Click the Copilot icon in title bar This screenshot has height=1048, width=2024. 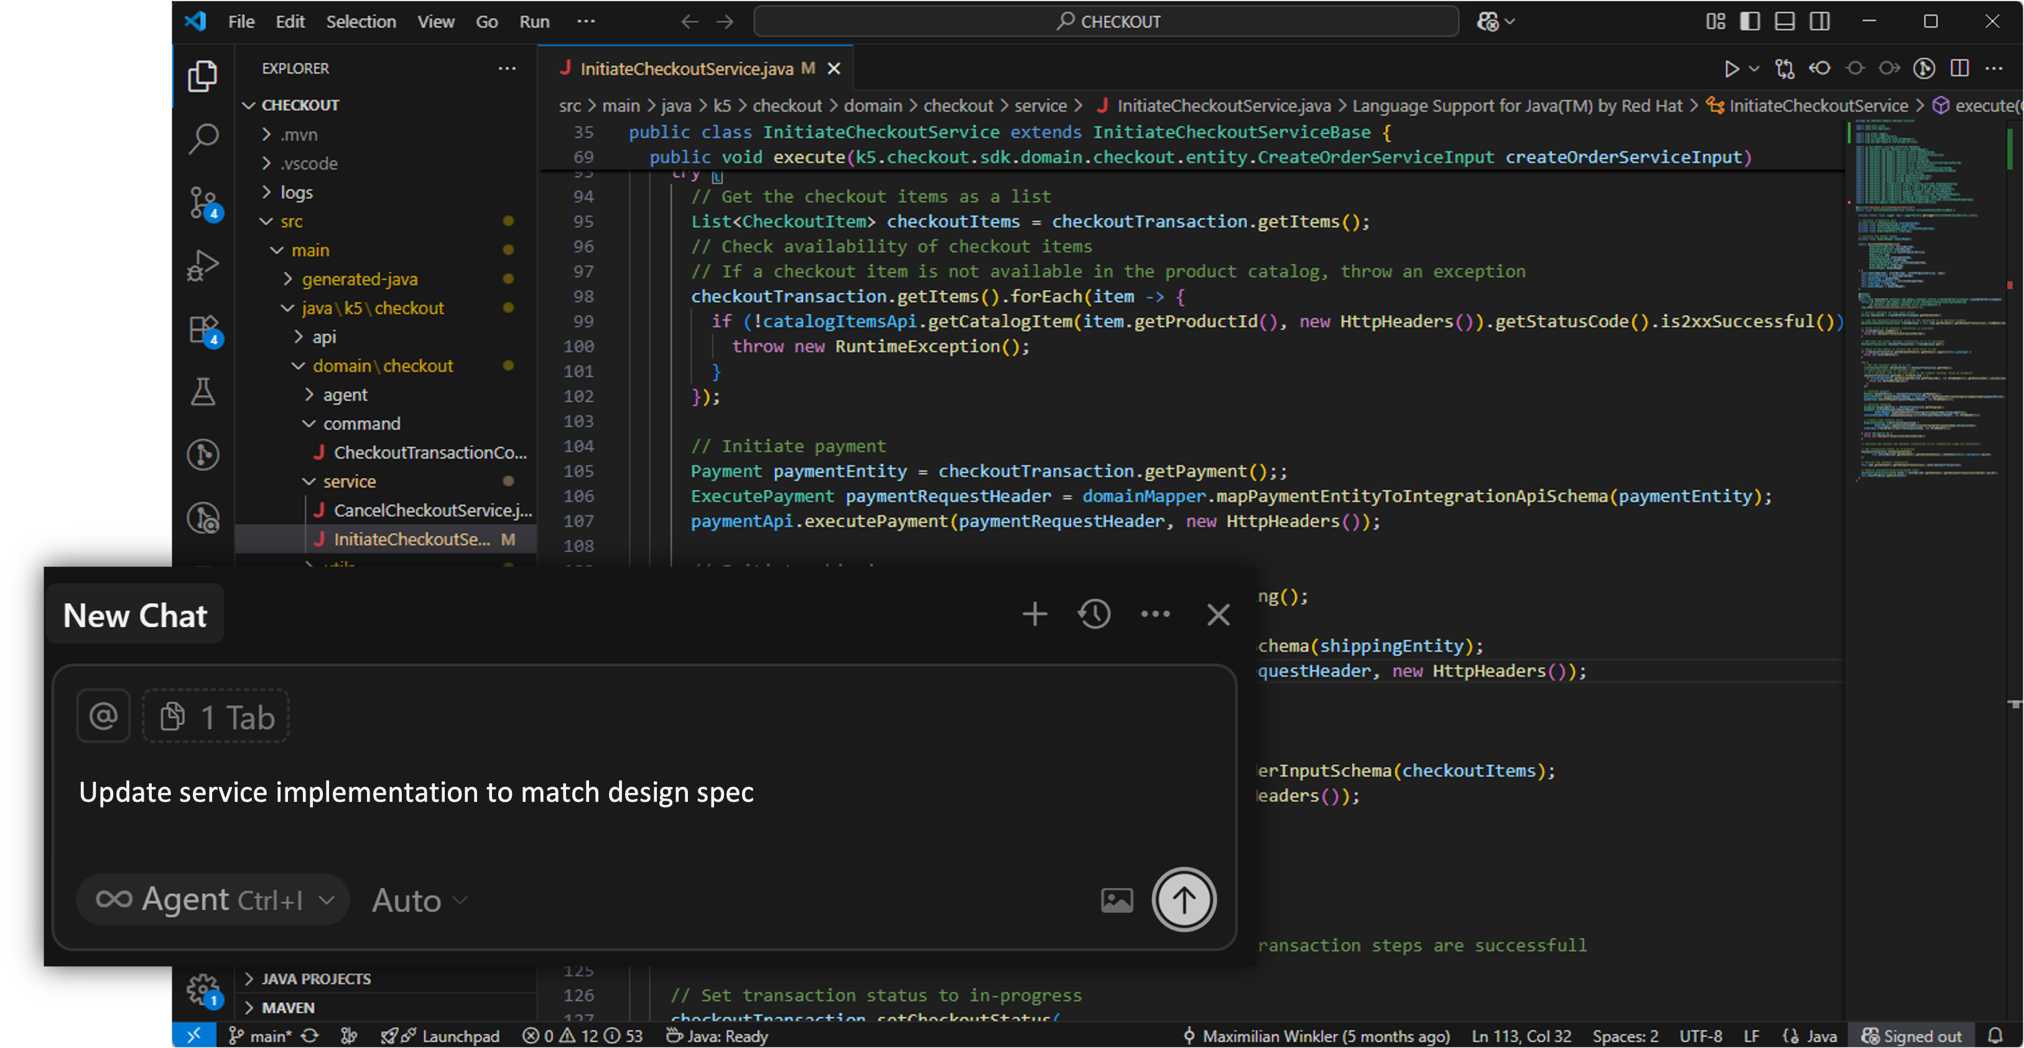pos(1488,21)
